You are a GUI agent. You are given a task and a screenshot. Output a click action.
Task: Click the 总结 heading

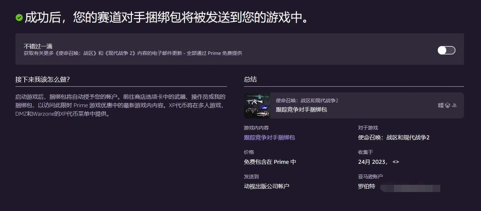tap(250, 80)
